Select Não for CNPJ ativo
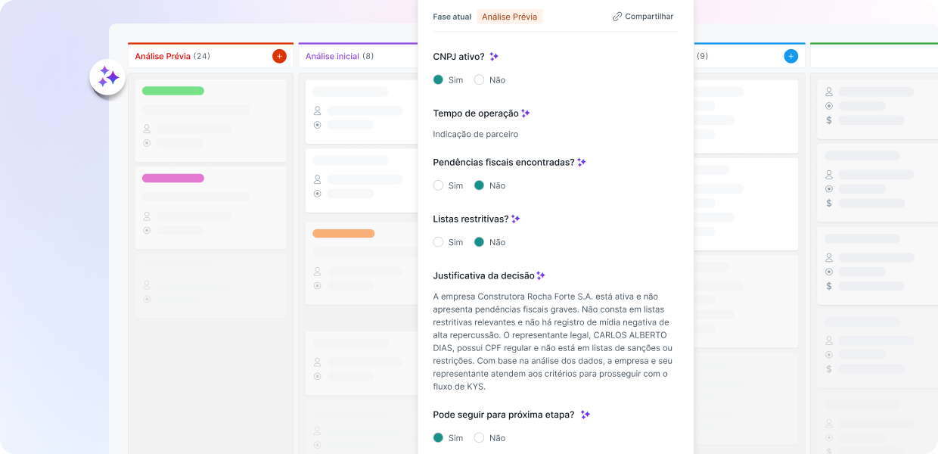 point(480,80)
